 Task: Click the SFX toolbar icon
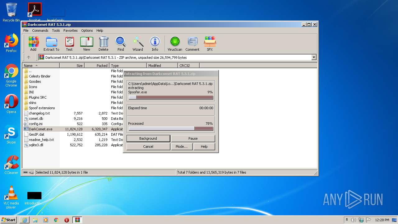(x=210, y=44)
